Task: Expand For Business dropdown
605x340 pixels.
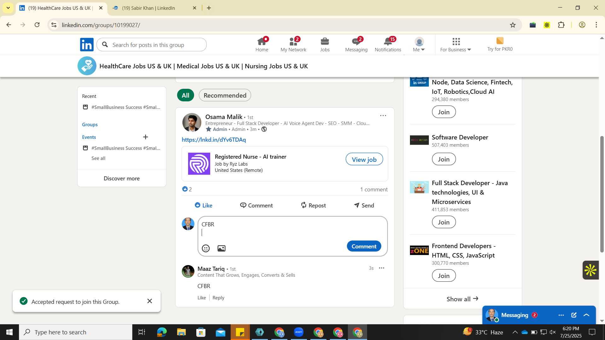Action: click(456, 45)
